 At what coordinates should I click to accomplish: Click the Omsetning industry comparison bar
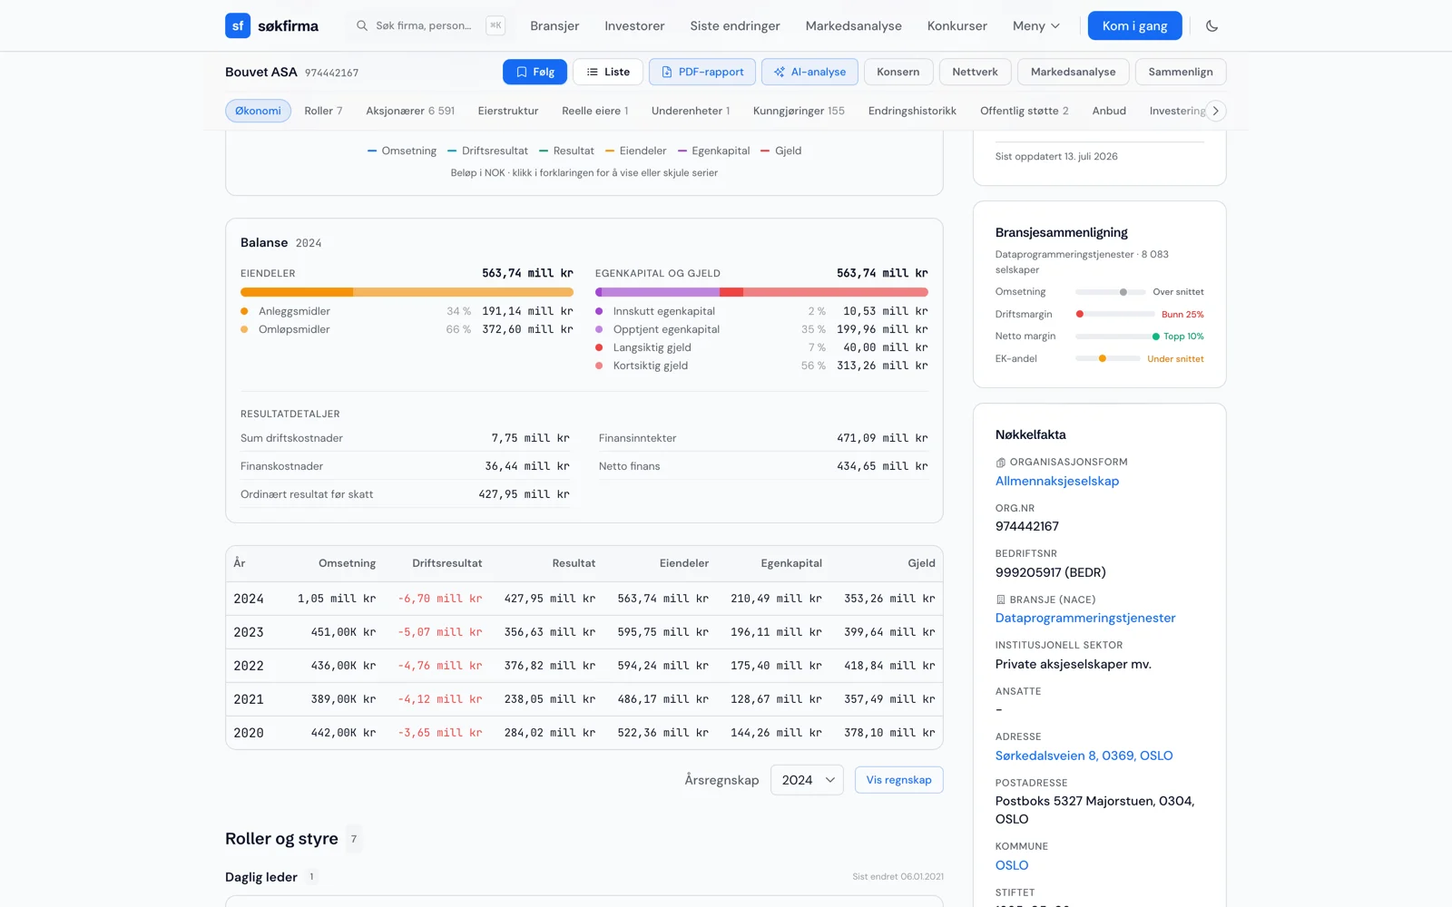(1110, 292)
